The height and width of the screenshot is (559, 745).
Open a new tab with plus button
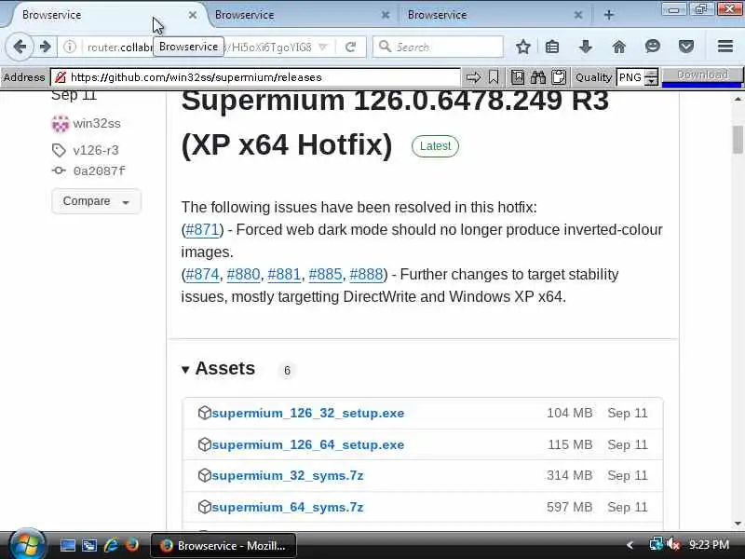pyautogui.click(x=609, y=15)
